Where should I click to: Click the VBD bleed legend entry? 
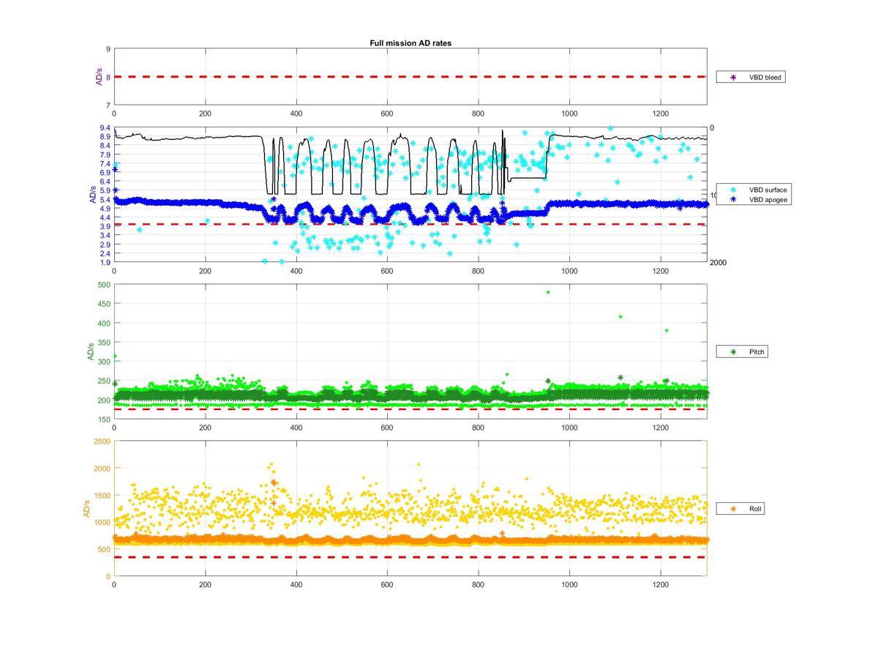click(x=751, y=77)
